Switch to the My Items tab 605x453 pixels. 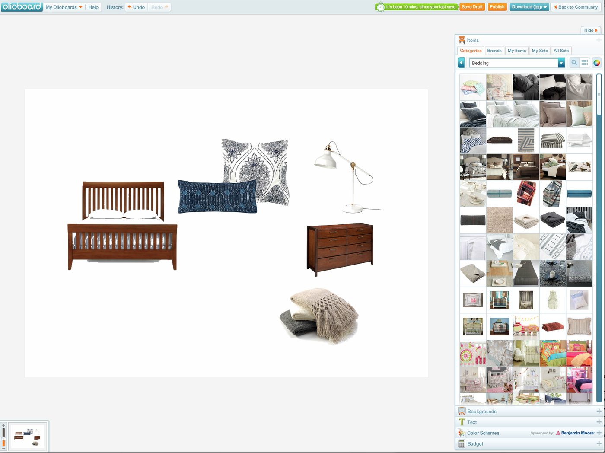pyautogui.click(x=517, y=51)
